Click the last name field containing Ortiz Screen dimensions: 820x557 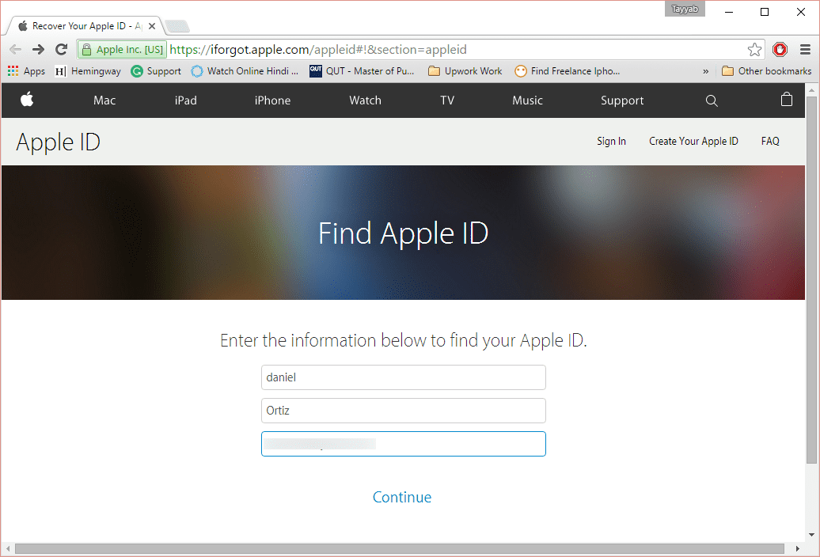point(403,411)
